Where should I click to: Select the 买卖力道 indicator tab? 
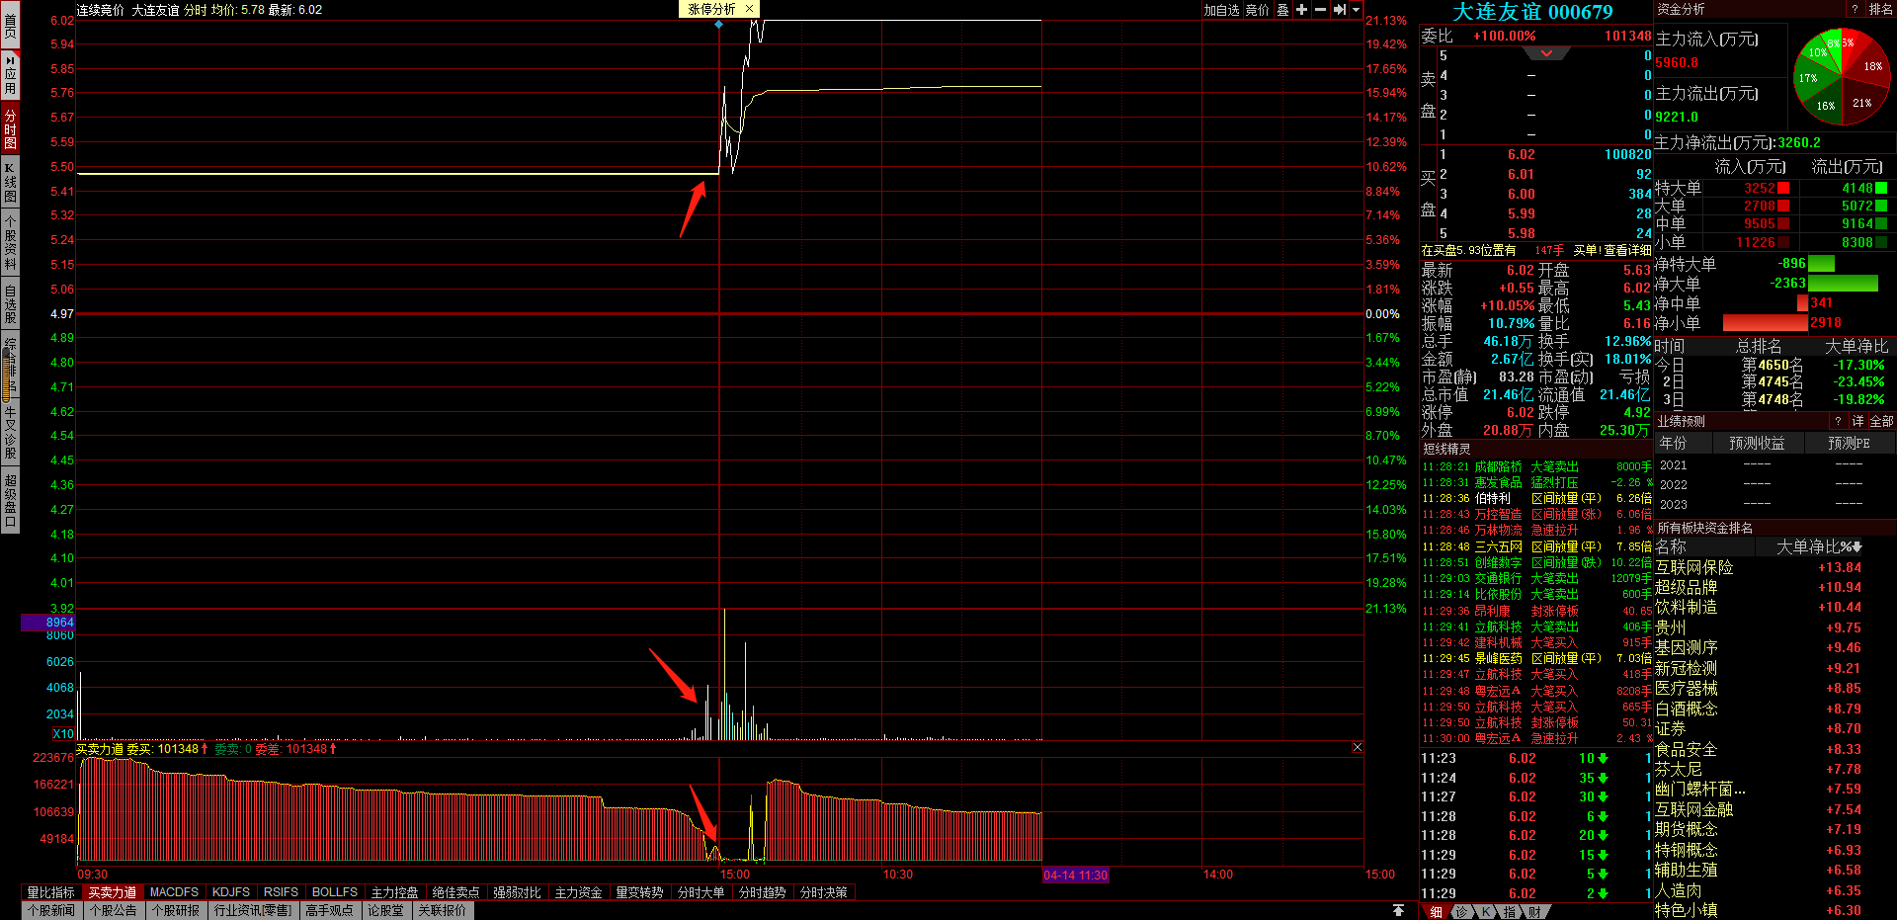(113, 892)
